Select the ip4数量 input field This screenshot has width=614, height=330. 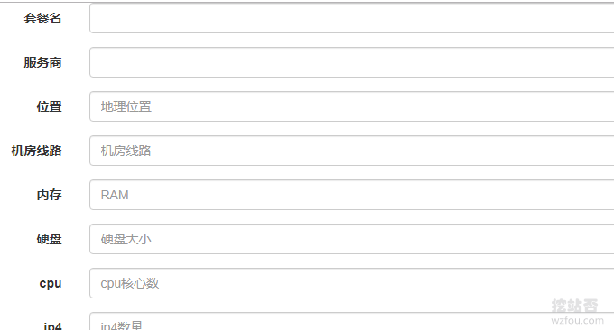click(351, 321)
